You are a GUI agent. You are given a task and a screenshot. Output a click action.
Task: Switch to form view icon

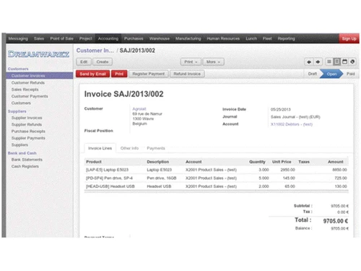(337, 62)
